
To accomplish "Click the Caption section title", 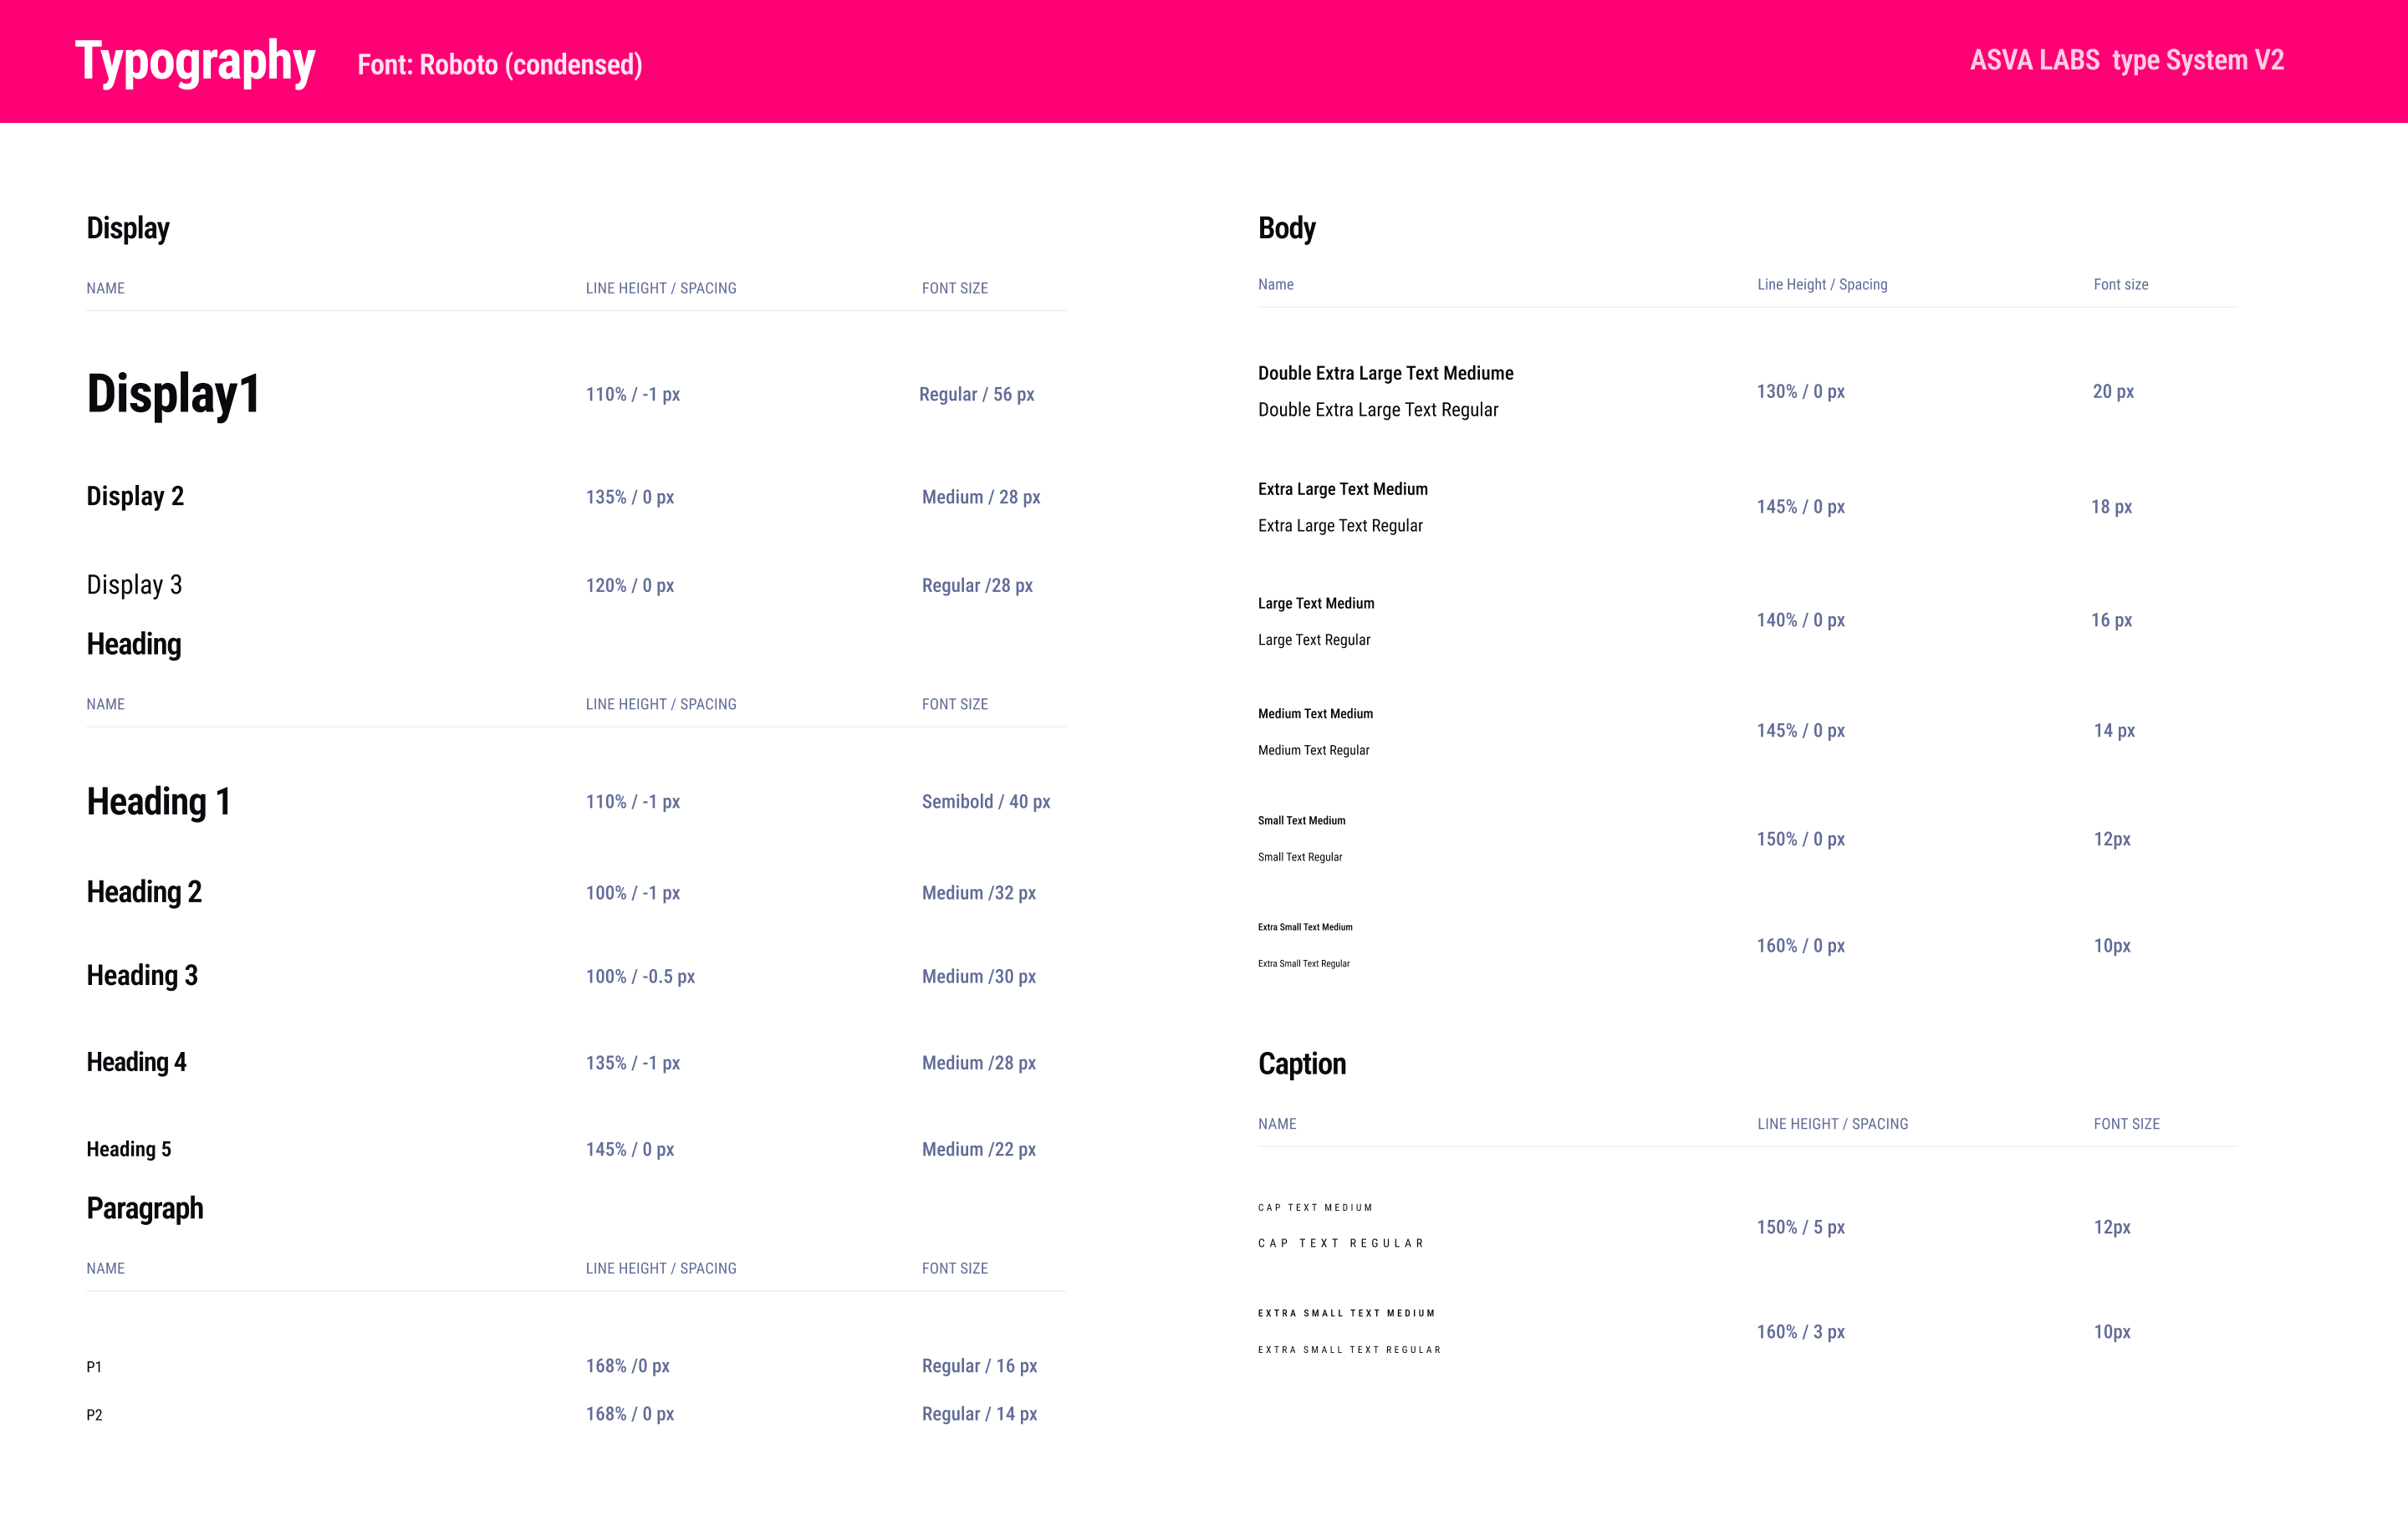I will click(x=1301, y=1064).
